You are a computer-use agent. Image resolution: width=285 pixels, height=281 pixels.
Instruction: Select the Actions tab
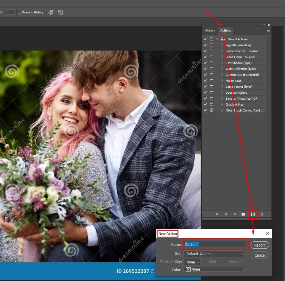point(225,30)
